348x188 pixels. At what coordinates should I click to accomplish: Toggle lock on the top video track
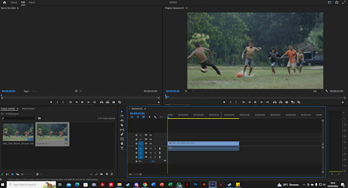click(136, 135)
